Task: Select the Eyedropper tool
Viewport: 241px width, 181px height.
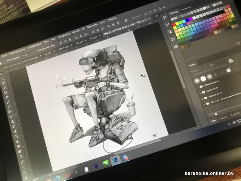Action: click(7, 97)
